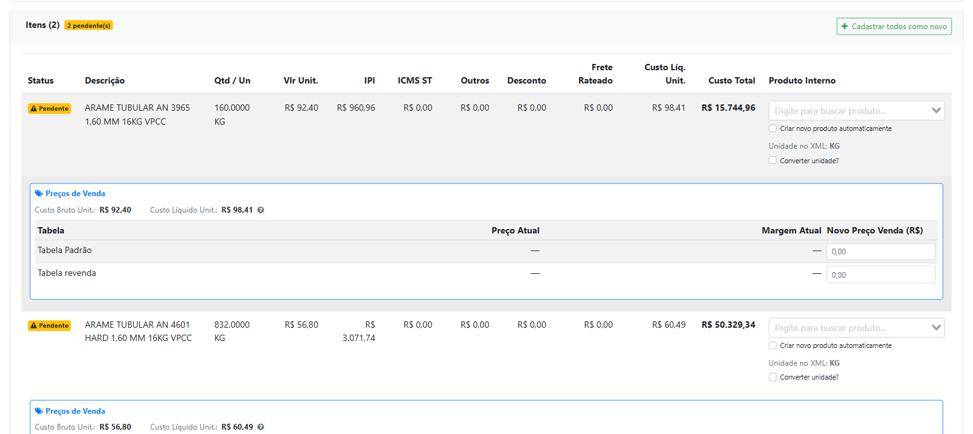Click the Preços de Venda heading under AN 4601
The image size is (973, 434).
tap(75, 411)
